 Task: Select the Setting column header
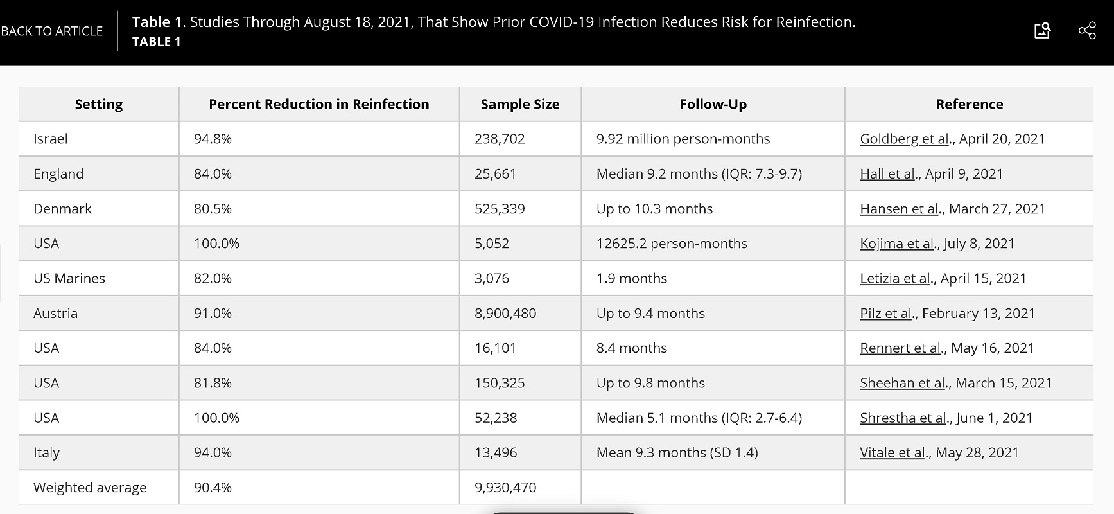[x=99, y=104]
